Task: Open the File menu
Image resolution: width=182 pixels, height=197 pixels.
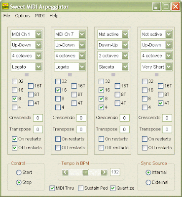Action: 7,16
